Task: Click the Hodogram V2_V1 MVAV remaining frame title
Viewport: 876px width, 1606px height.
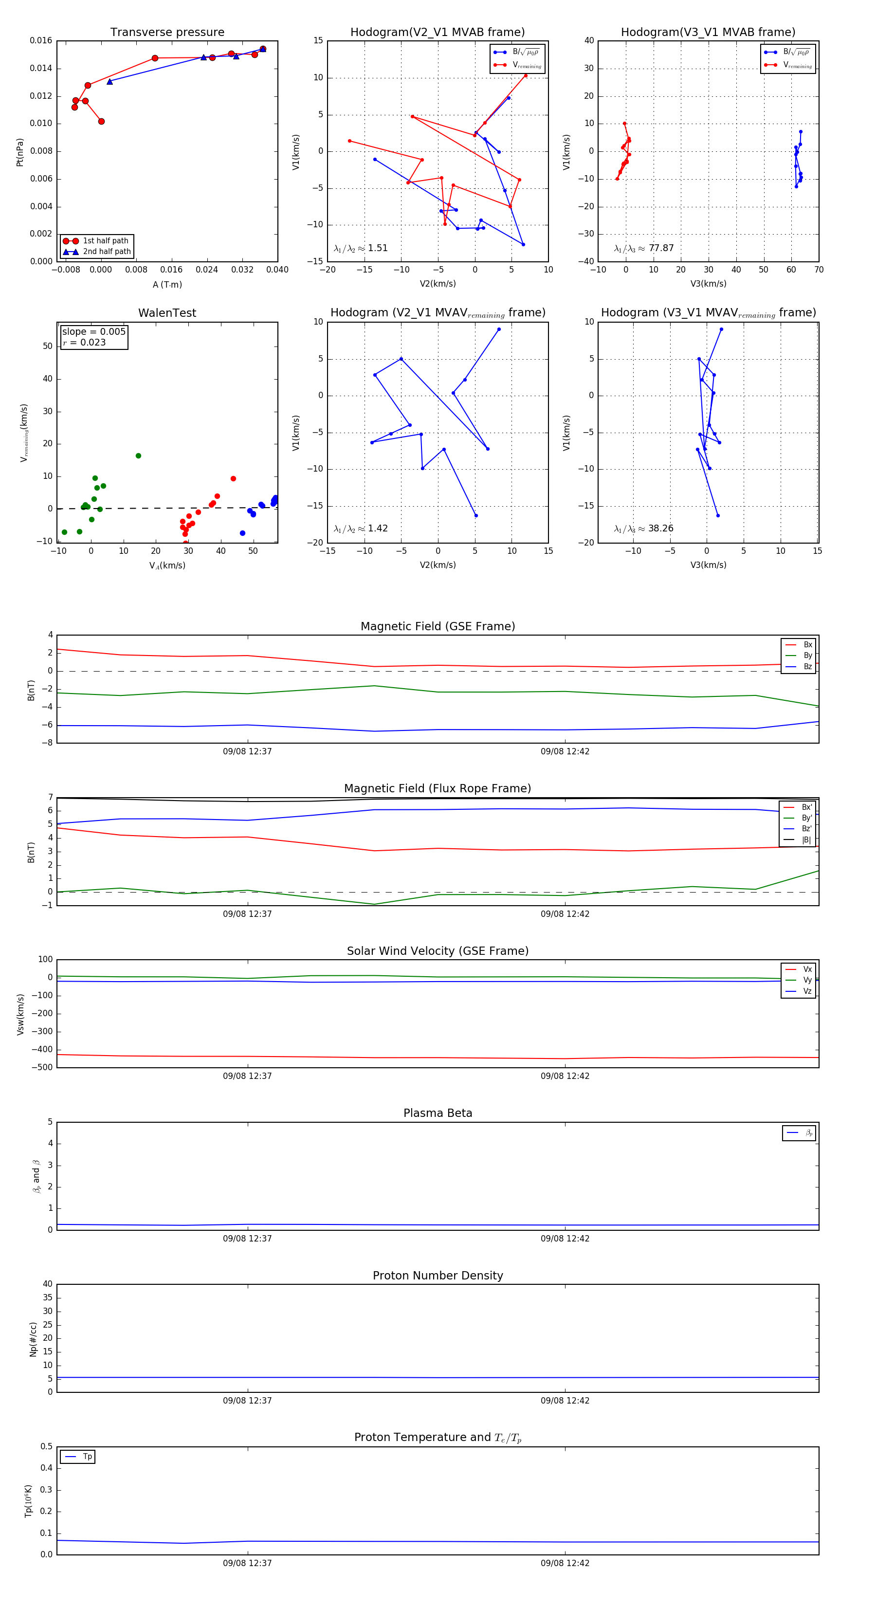Action: pyautogui.click(x=437, y=313)
